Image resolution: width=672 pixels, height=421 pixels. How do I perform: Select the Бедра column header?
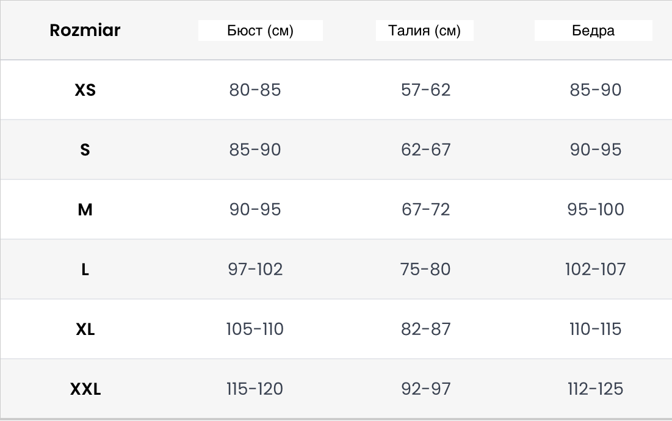tap(593, 31)
